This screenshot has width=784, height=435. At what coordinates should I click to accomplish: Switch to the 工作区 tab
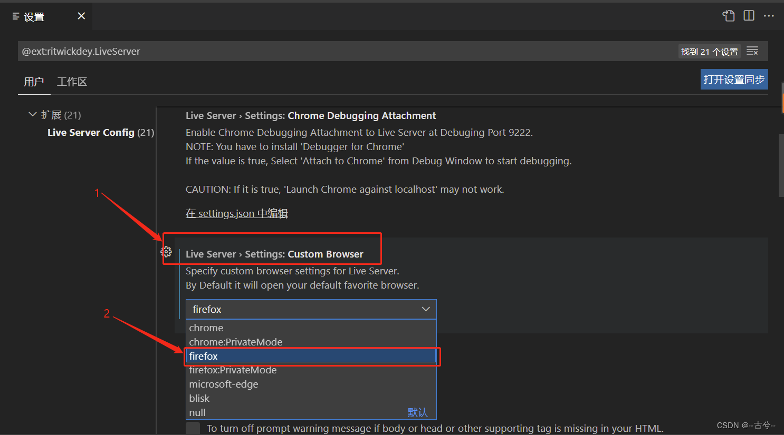pos(72,82)
